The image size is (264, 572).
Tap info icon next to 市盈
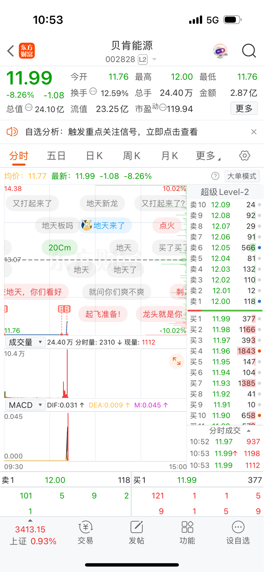coord(163,108)
